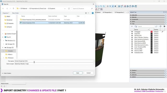
Task: Click the red color swatch of Untagged
Action: pos(151,32)
